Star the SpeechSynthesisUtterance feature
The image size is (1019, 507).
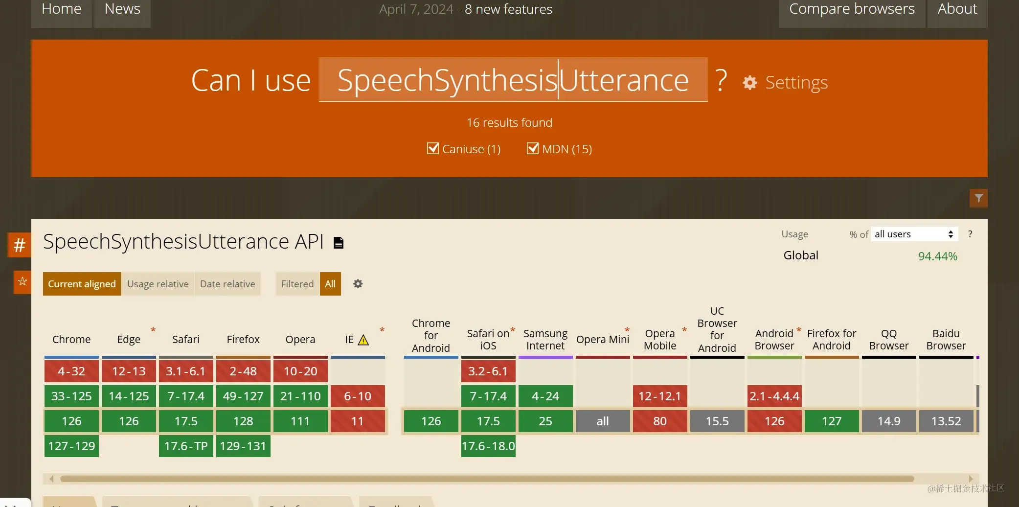click(22, 282)
